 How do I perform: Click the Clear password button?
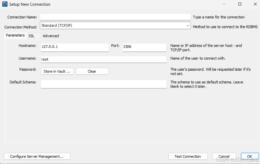click(92, 71)
